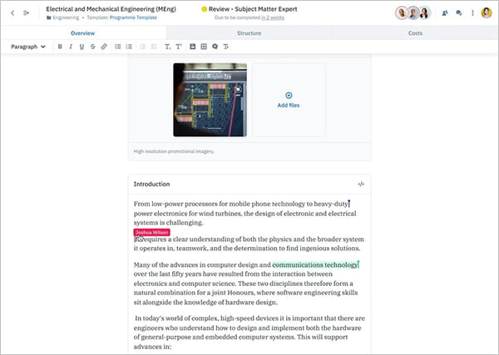Click the second collaborator avatar with blue ring
This screenshot has height=355, width=499.
tap(413, 13)
